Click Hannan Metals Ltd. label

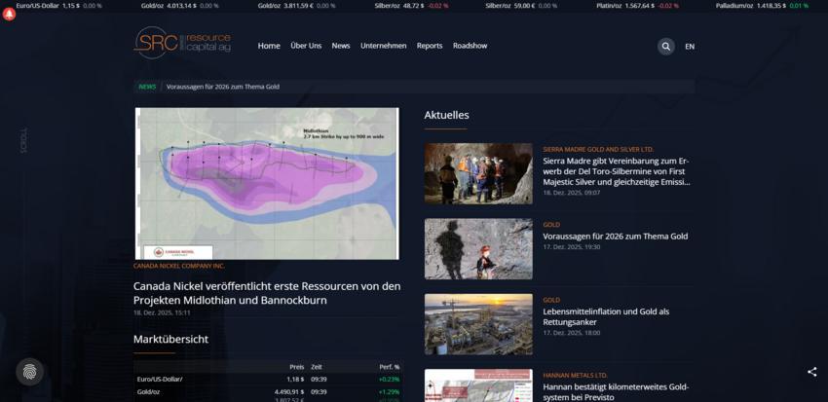click(x=575, y=375)
